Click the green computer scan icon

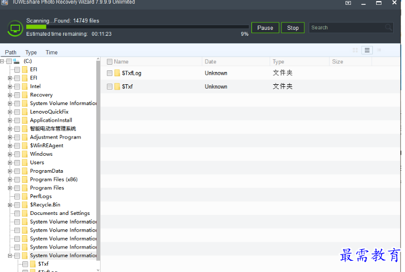point(15,28)
